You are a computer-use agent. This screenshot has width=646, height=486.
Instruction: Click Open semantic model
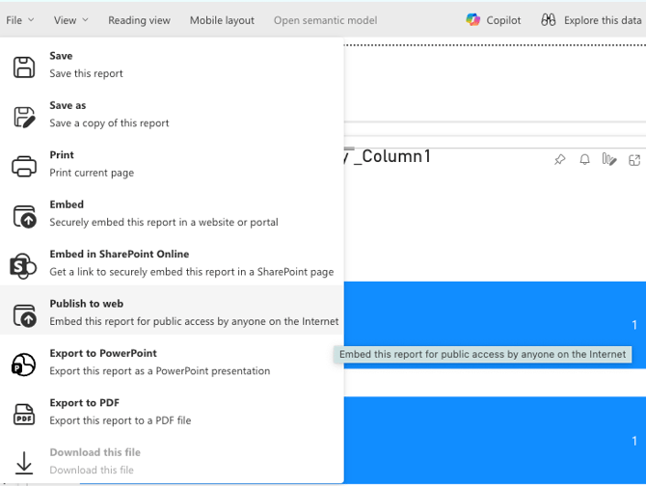(x=326, y=20)
